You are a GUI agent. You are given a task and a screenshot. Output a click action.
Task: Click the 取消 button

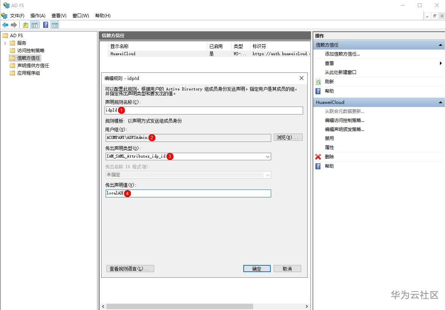[287, 269]
